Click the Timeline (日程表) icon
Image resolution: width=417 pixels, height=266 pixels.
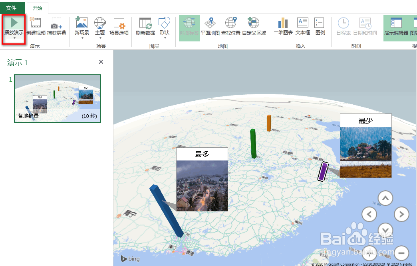click(x=344, y=23)
